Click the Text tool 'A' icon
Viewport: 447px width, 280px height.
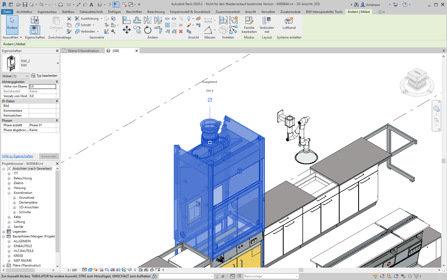click(x=91, y=5)
